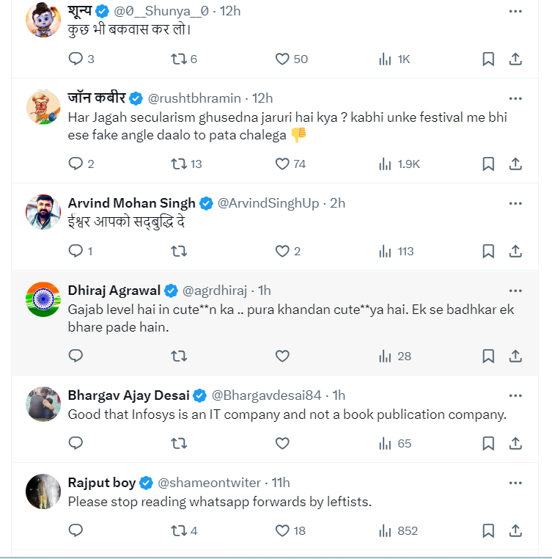Screen dimensions: 552x559
Task: Open the 12h timestamp on शून्य's tweet
Action: point(230,11)
